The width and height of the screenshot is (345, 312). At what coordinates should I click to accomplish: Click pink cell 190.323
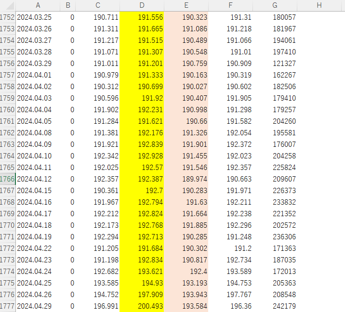pos(186,17)
